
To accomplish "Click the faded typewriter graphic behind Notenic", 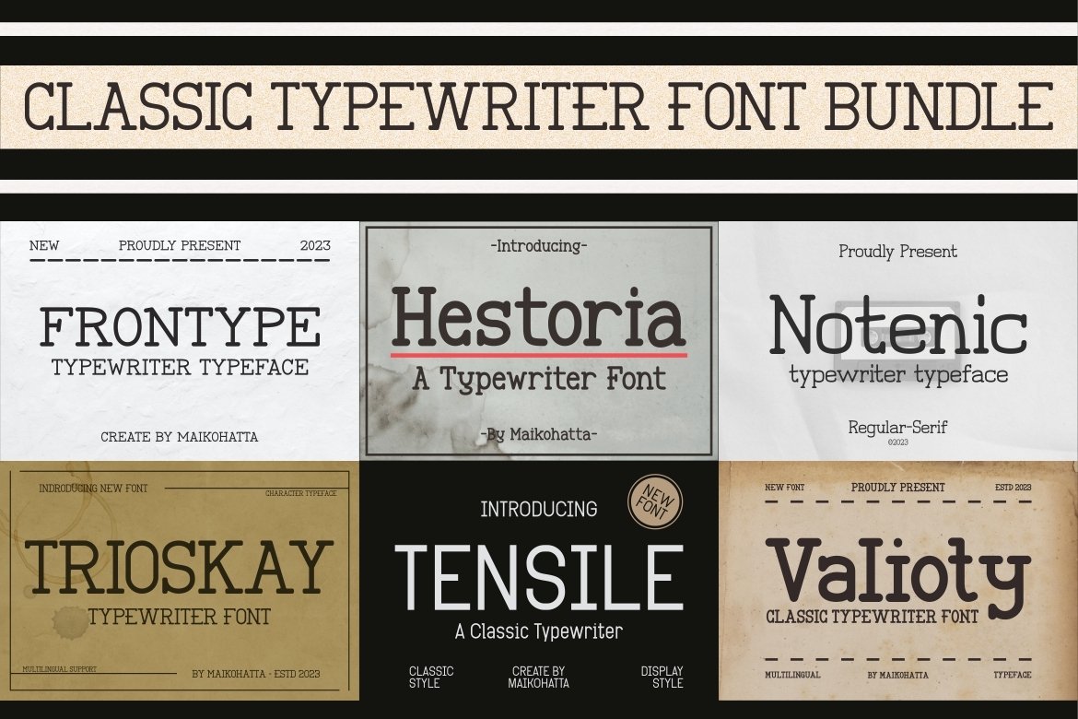I will point(897,326).
